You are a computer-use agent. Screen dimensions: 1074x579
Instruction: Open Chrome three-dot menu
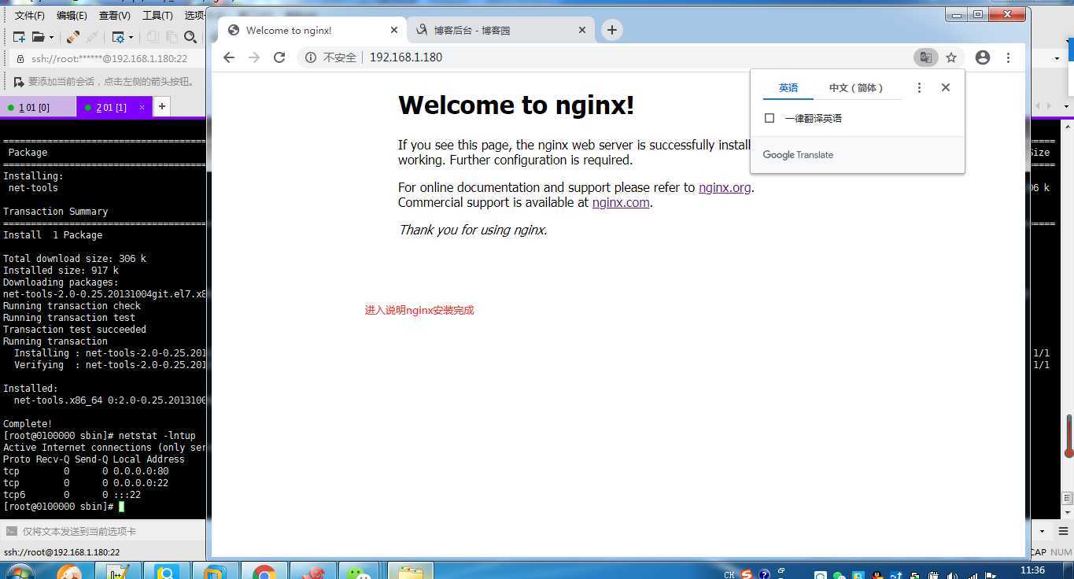[1008, 57]
